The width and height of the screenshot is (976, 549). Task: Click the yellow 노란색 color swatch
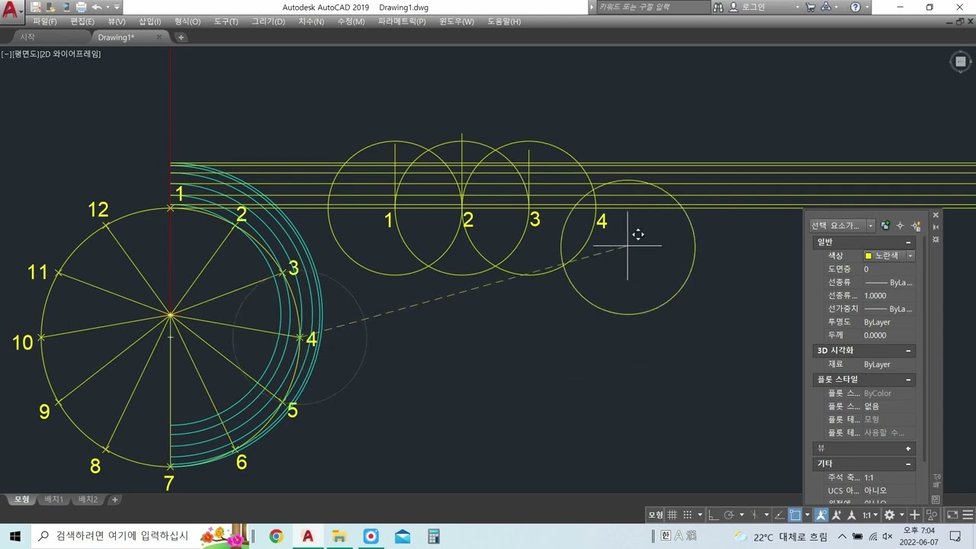coord(868,256)
